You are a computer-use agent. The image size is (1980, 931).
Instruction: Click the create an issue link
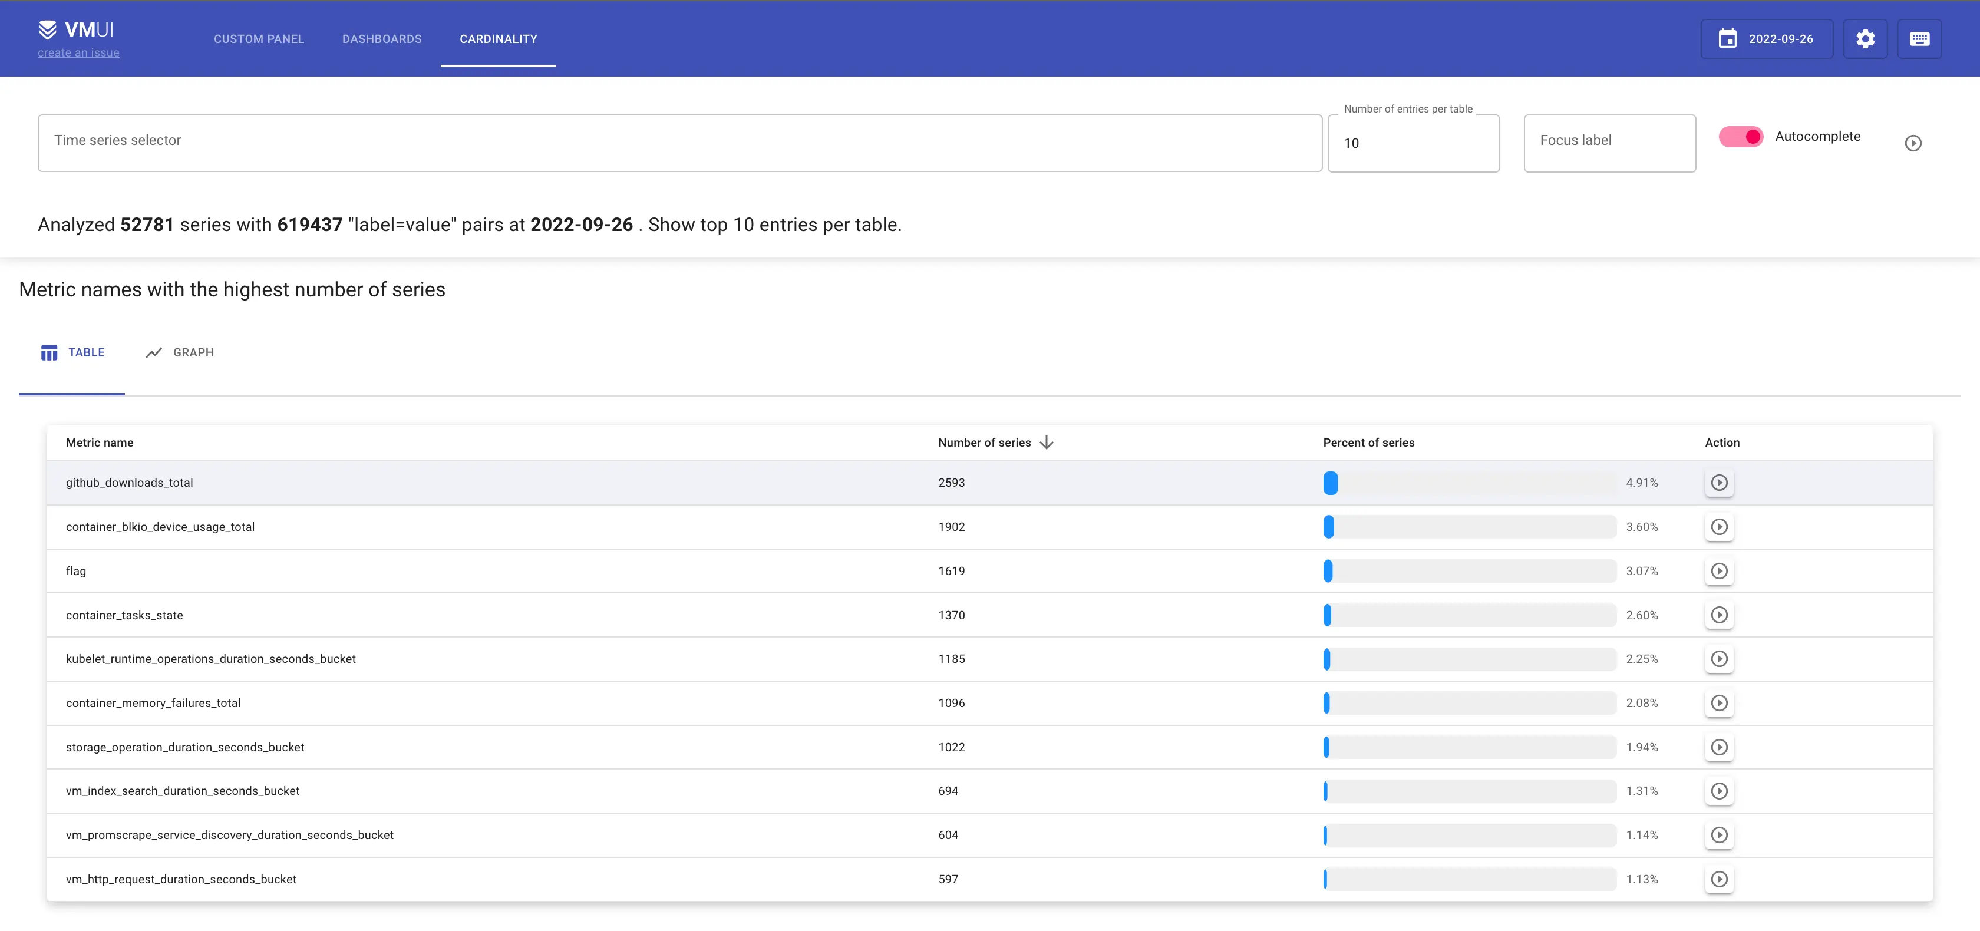pos(78,53)
